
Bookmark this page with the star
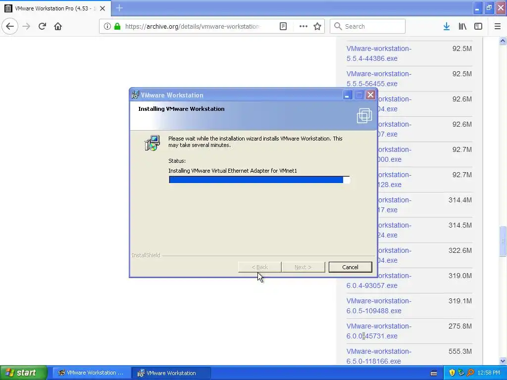317,26
